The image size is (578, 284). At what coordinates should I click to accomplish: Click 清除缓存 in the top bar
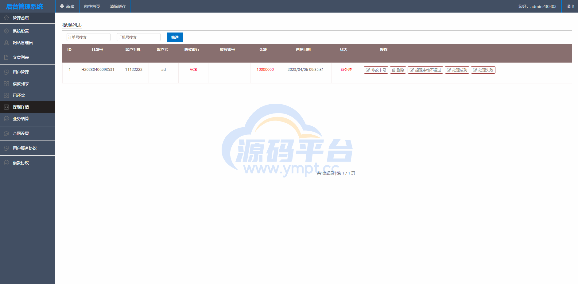click(118, 6)
